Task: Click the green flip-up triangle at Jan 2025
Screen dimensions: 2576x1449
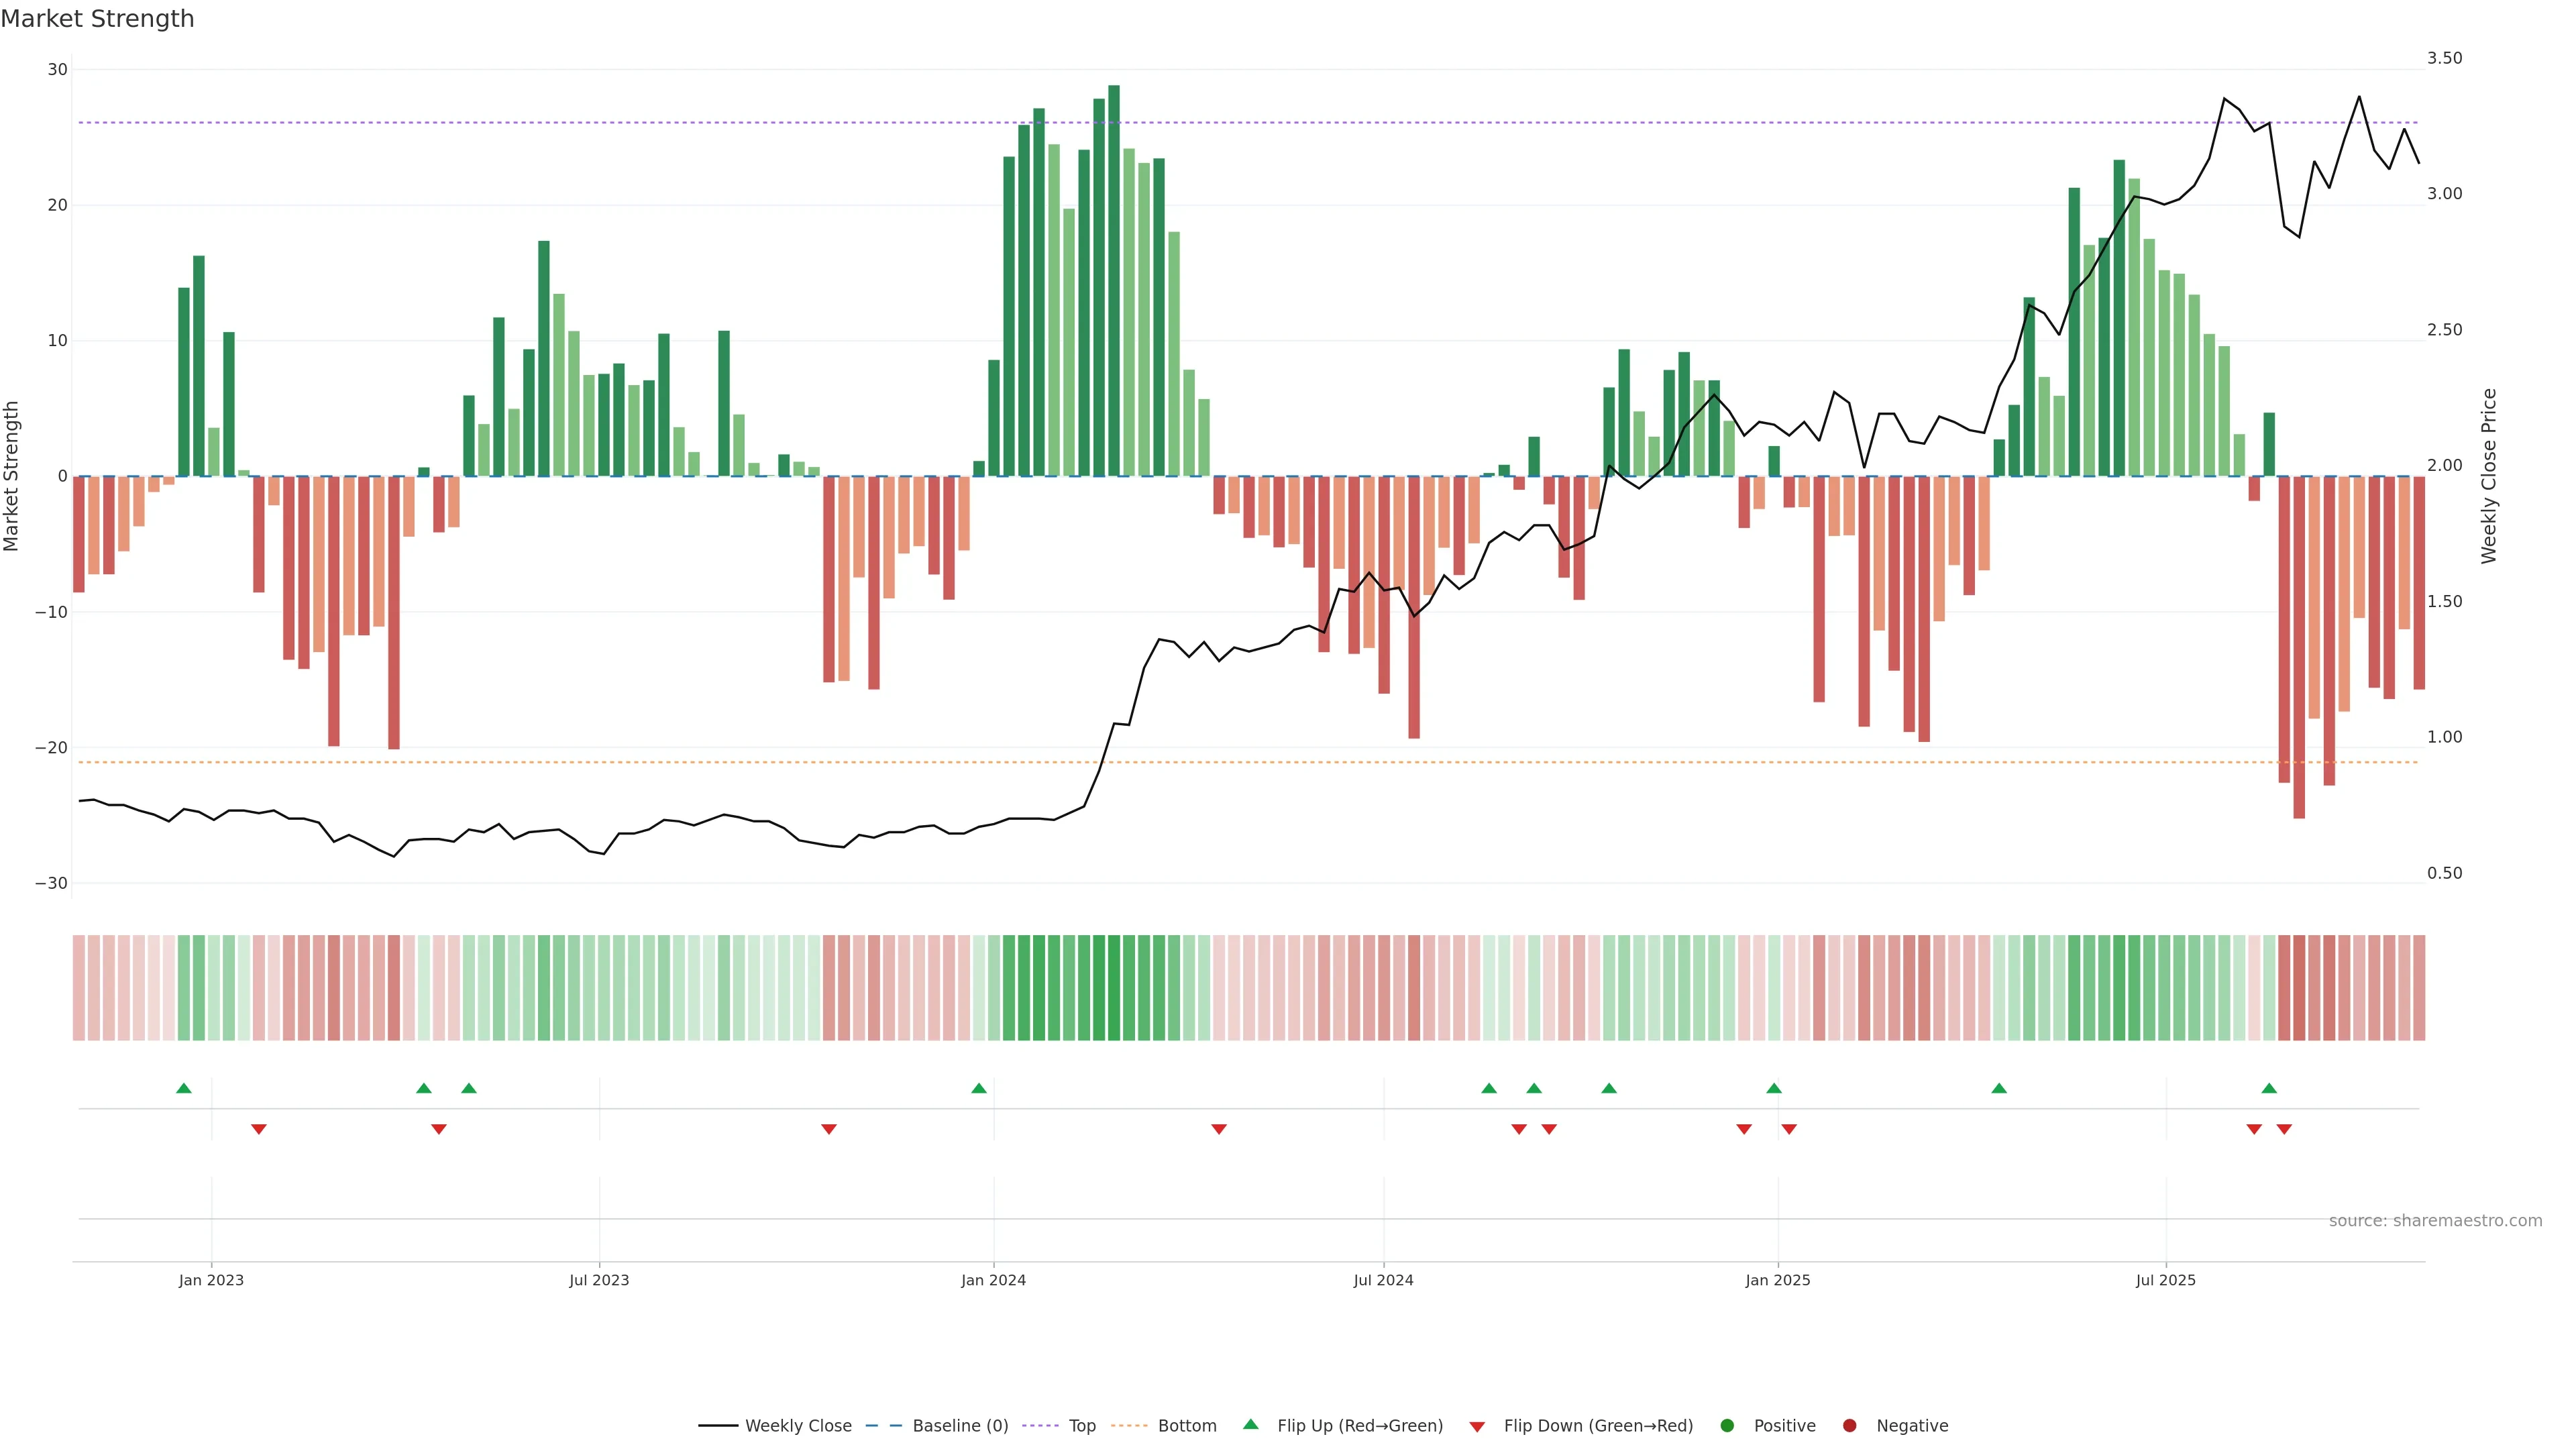Action: (1774, 1088)
